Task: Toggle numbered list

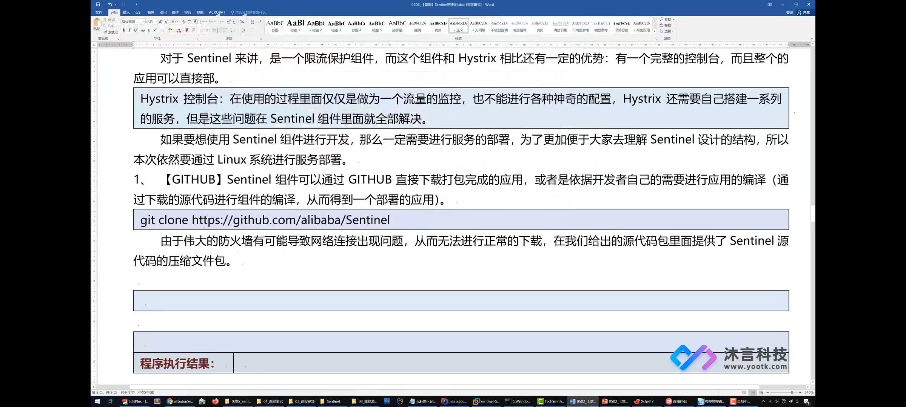Action: 212,22
